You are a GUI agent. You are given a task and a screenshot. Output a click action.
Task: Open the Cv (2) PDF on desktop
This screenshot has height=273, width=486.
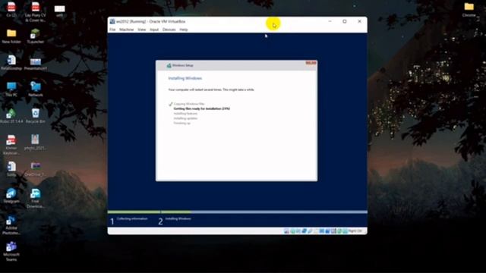click(11, 9)
